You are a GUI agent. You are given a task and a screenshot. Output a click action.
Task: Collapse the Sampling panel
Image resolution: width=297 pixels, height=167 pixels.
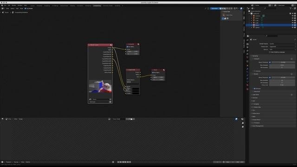coord(255,56)
